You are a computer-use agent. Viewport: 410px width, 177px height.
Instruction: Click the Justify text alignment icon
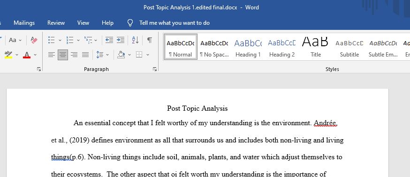coord(85,55)
